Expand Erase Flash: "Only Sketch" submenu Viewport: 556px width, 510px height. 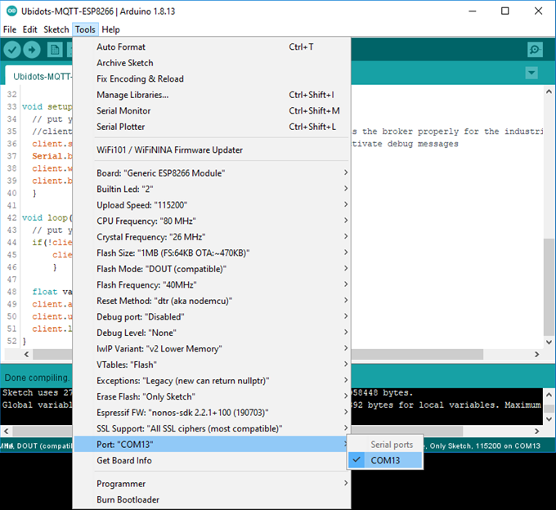[212, 396]
